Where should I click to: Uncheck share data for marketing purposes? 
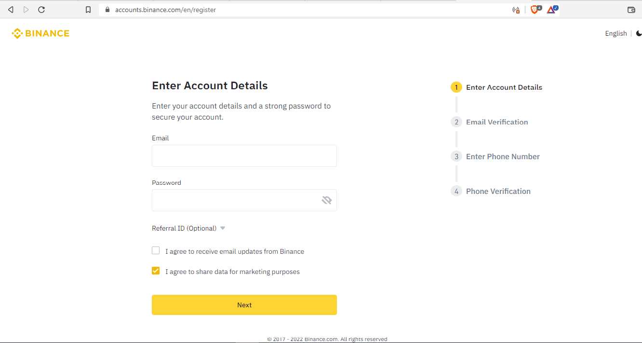156,271
